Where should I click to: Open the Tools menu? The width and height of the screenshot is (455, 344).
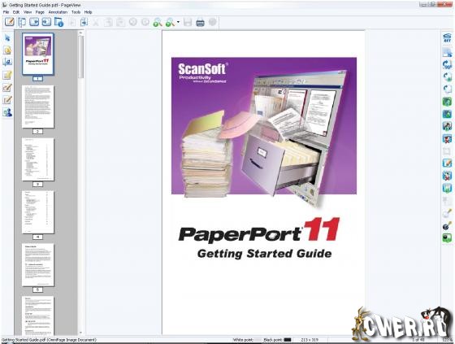point(76,12)
